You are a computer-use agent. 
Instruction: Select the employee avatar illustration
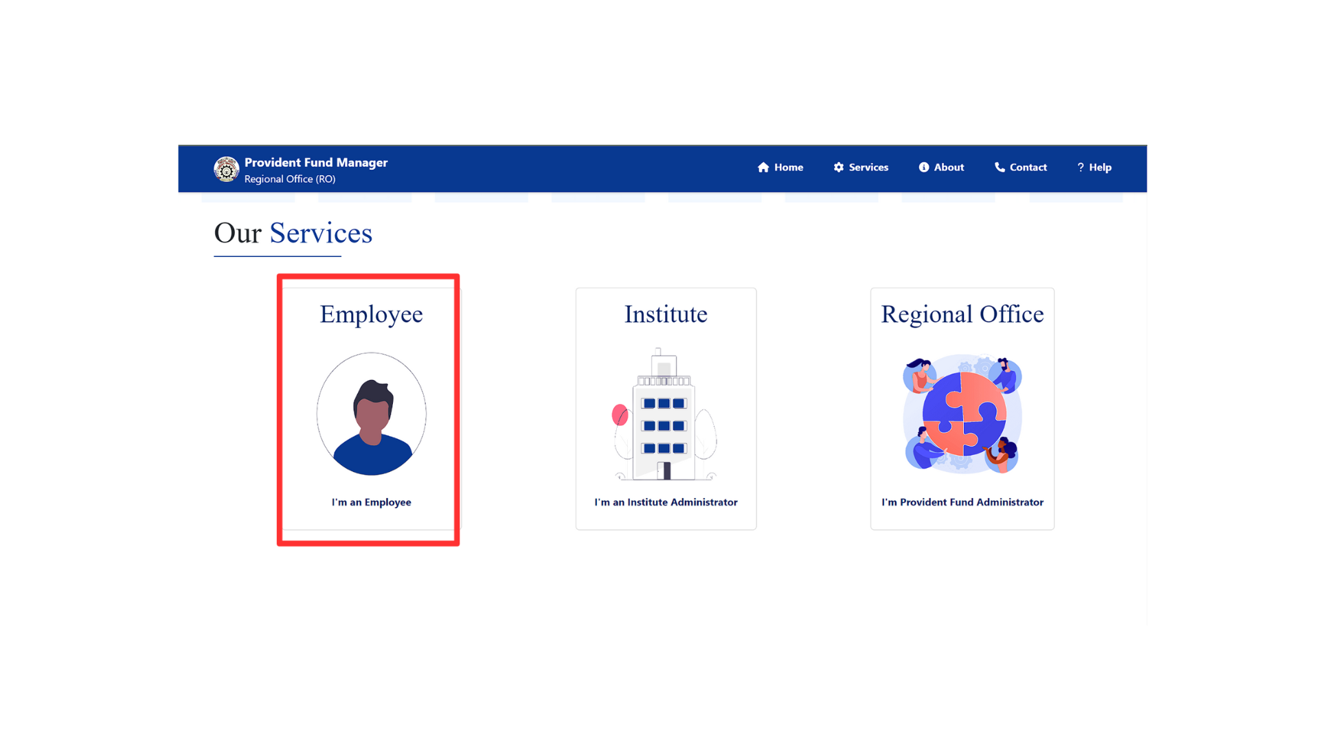372,414
